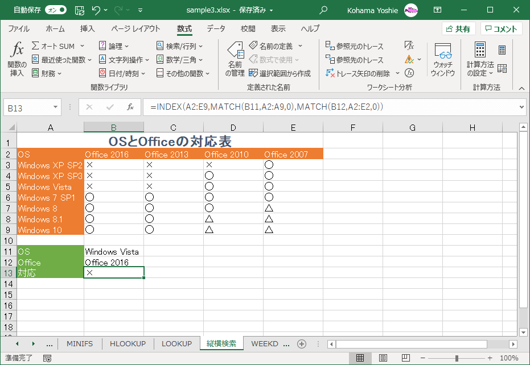Open Remove Arrows dropdown arrow
The height and width of the screenshot is (365, 530).
point(397,73)
